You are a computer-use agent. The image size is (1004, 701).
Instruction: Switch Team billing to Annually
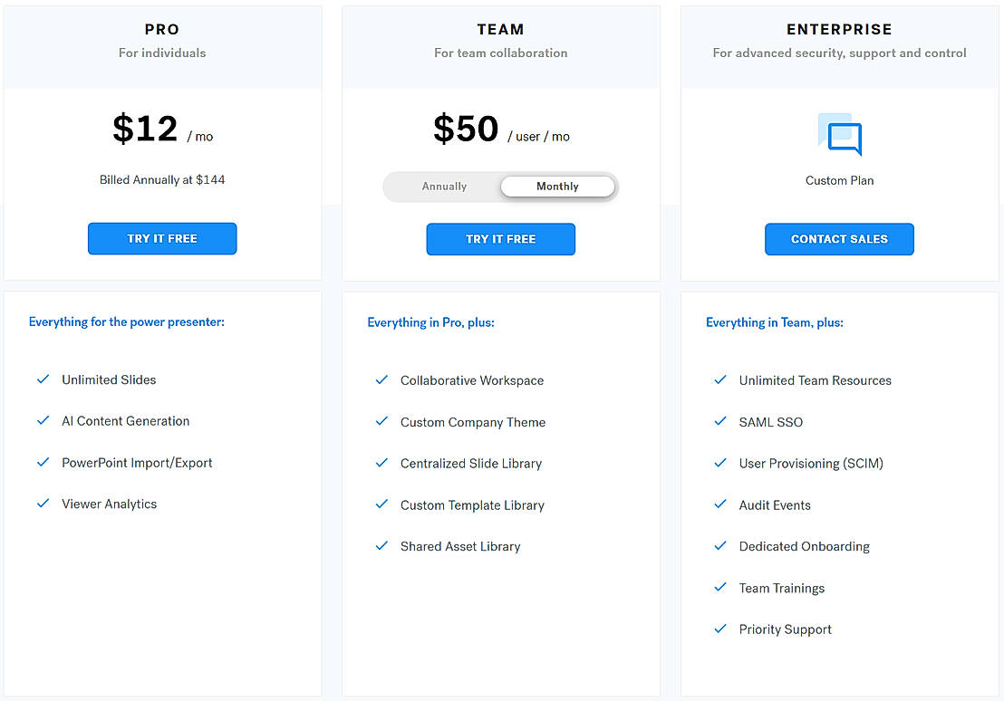coord(444,187)
